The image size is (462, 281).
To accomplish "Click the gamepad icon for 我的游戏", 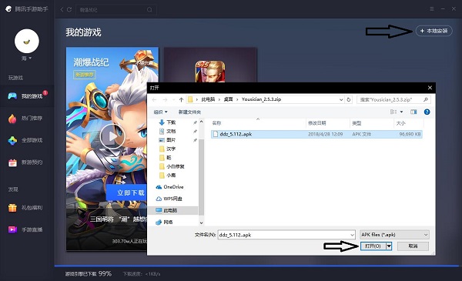I will tap(12, 96).
